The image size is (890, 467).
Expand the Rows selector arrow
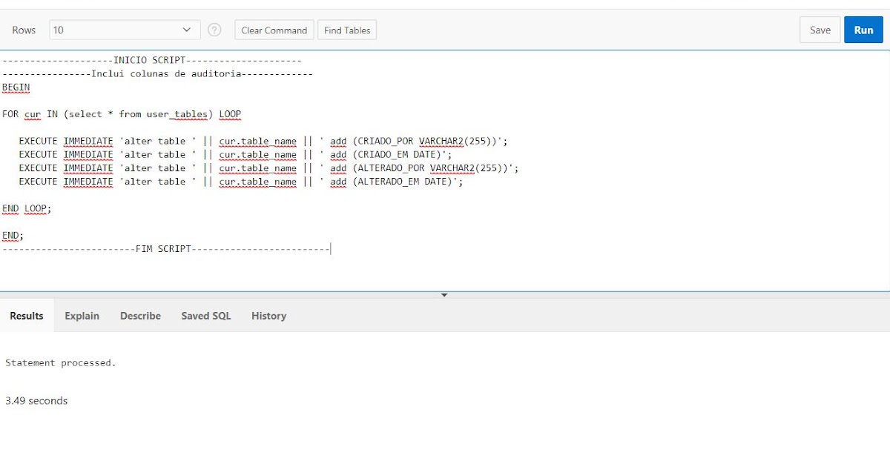pos(188,30)
